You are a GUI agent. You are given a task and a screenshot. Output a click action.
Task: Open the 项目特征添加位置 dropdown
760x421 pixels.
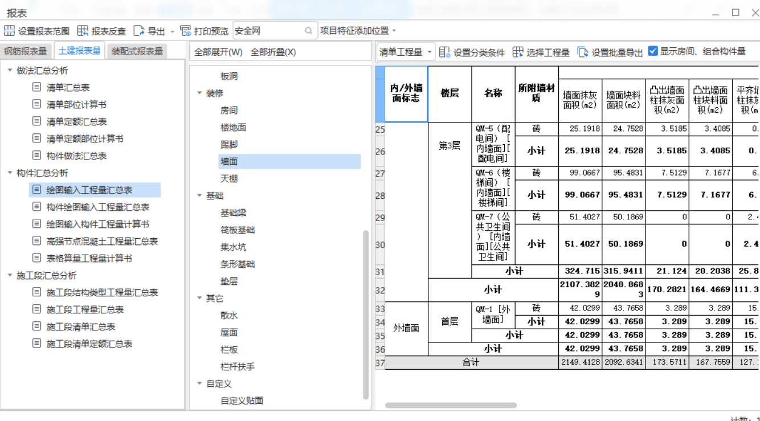pyautogui.click(x=358, y=31)
